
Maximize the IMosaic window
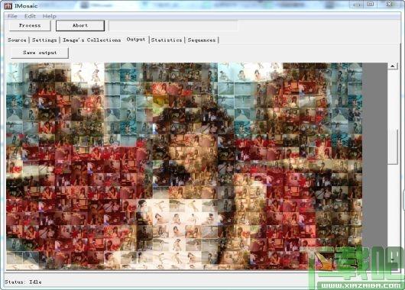[371, 4]
